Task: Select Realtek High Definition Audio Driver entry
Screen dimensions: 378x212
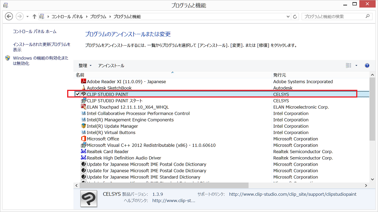Action: [x=124, y=158]
